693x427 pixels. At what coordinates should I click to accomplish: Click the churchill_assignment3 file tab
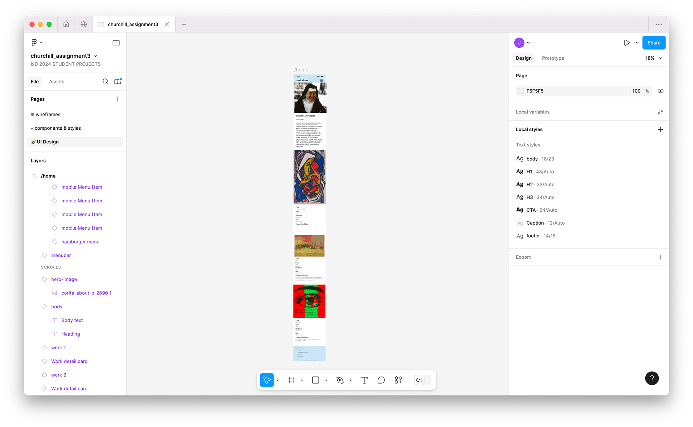(x=134, y=24)
